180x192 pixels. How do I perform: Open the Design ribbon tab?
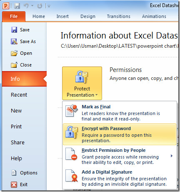point(88,16)
